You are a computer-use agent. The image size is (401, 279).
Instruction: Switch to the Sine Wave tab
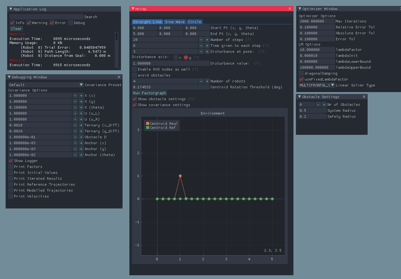point(175,22)
